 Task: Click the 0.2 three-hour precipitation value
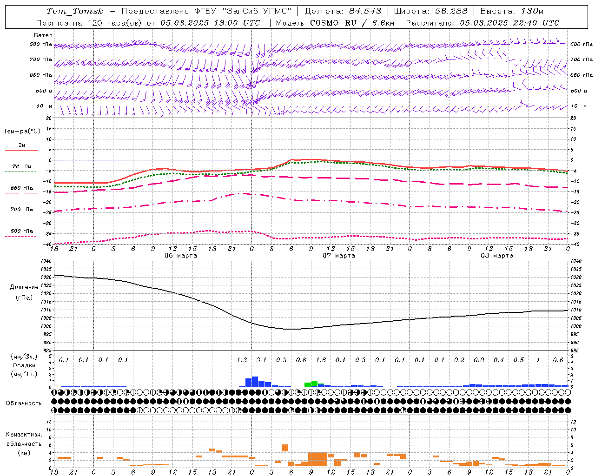coord(459,360)
